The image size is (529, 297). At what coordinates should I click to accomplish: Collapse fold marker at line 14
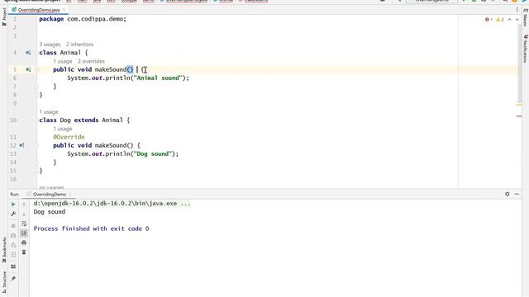pos(36,162)
